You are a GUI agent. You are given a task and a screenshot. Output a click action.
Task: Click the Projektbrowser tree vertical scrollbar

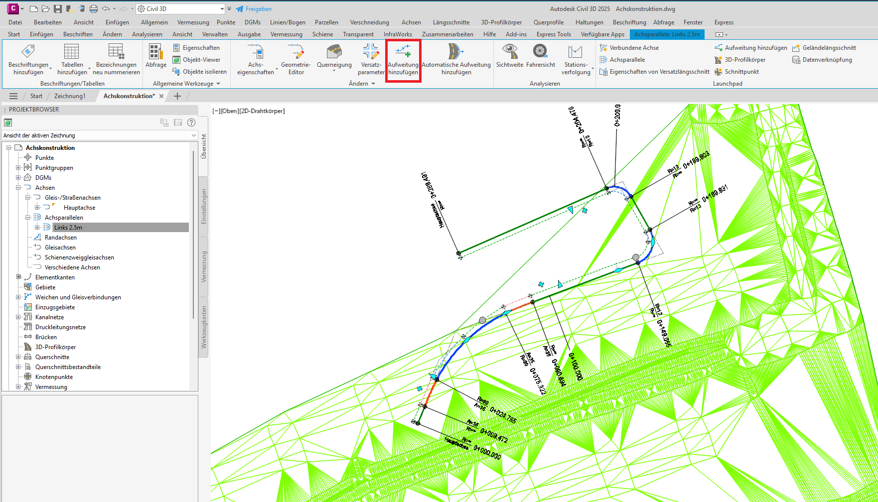click(193, 234)
